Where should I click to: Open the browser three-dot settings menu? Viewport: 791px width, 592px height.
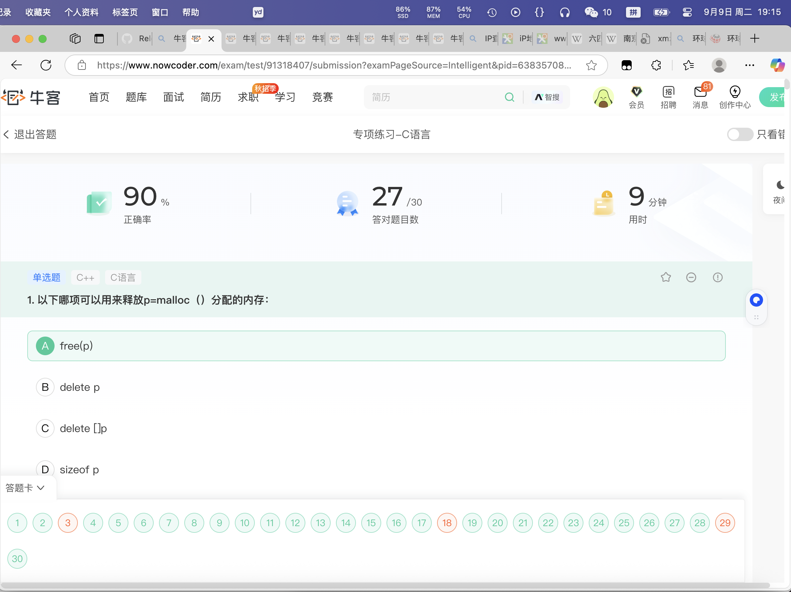pyautogui.click(x=749, y=65)
